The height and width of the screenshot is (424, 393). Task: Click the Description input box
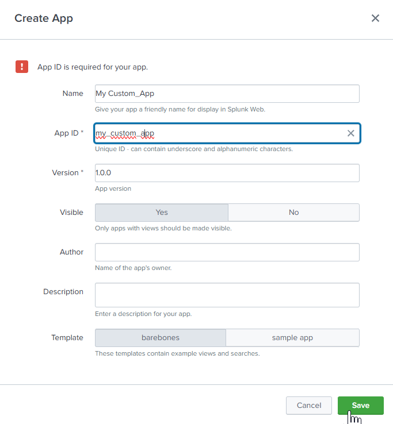227,295
